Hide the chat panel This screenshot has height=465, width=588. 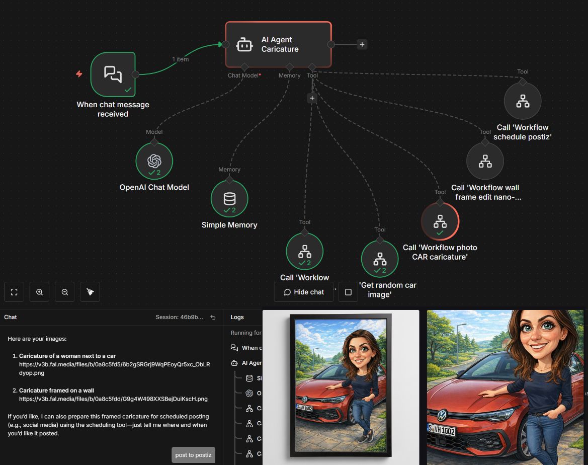[x=304, y=292]
